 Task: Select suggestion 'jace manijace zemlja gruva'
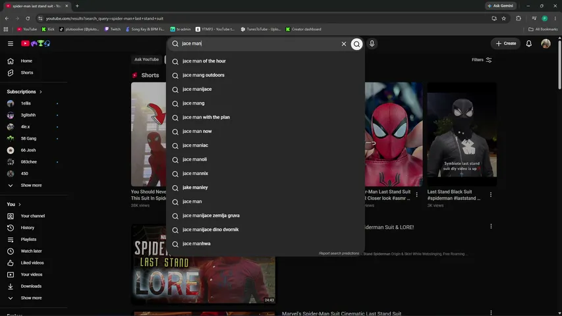[266, 216]
